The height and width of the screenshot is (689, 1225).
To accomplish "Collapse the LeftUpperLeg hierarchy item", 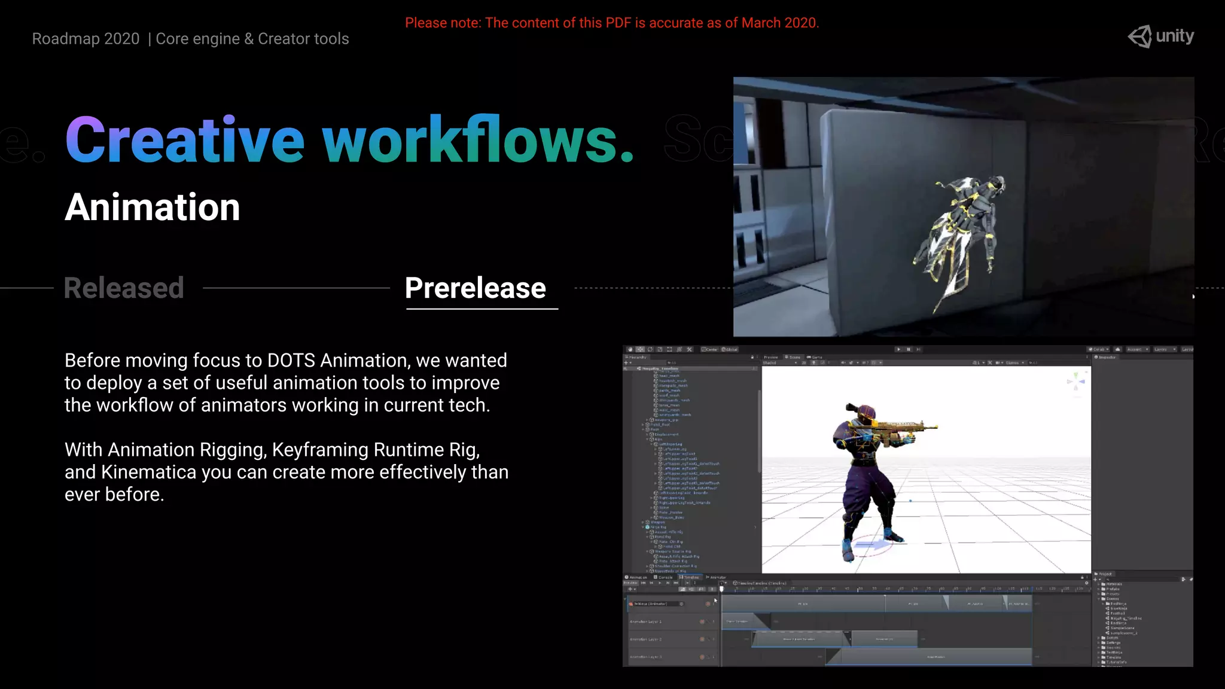I will (651, 444).
